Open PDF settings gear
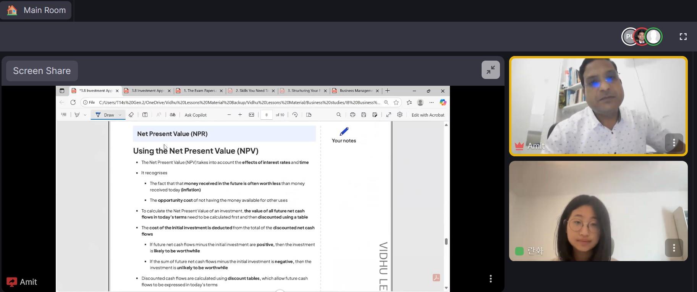This screenshot has height=292, width=697. [x=400, y=115]
